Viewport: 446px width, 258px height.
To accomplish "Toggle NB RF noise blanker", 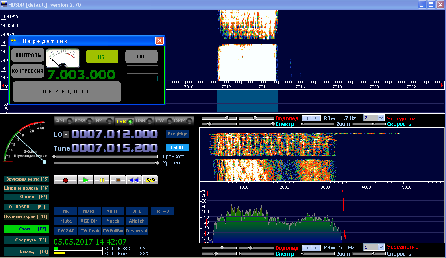I will click(x=89, y=212).
